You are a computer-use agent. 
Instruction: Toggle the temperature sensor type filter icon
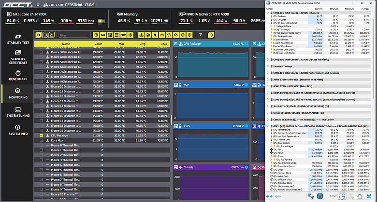[141, 35]
